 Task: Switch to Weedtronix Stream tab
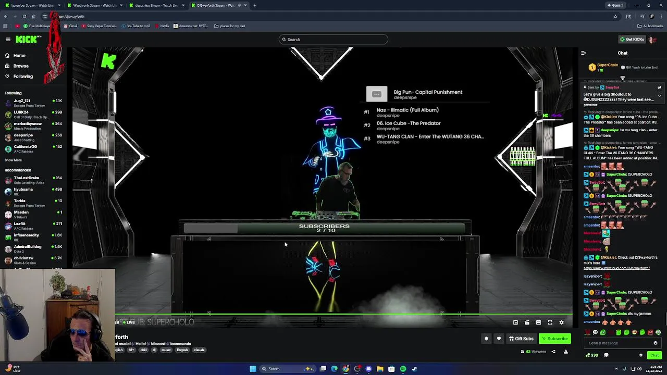[x=95, y=5]
